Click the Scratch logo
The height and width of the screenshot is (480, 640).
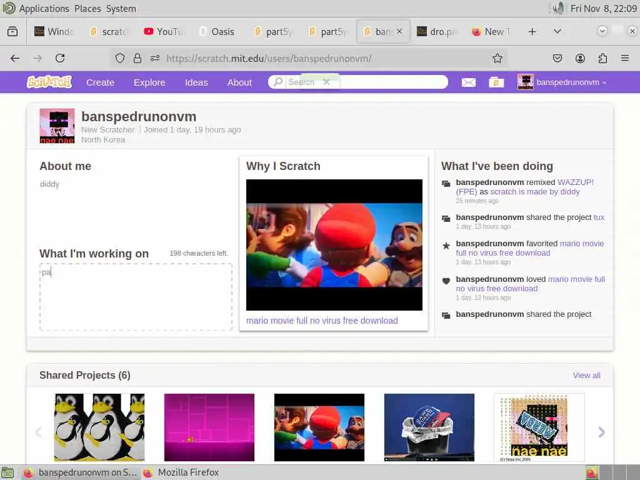point(49,82)
